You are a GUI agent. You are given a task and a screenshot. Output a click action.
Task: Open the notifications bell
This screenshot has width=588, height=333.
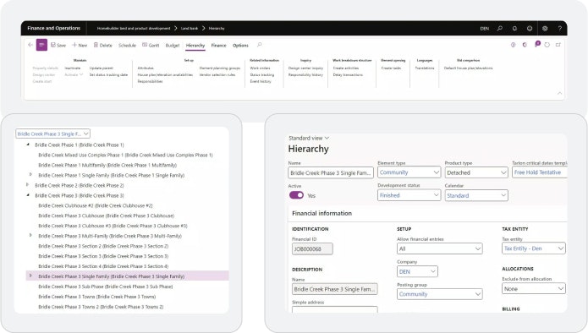[514, 29]
